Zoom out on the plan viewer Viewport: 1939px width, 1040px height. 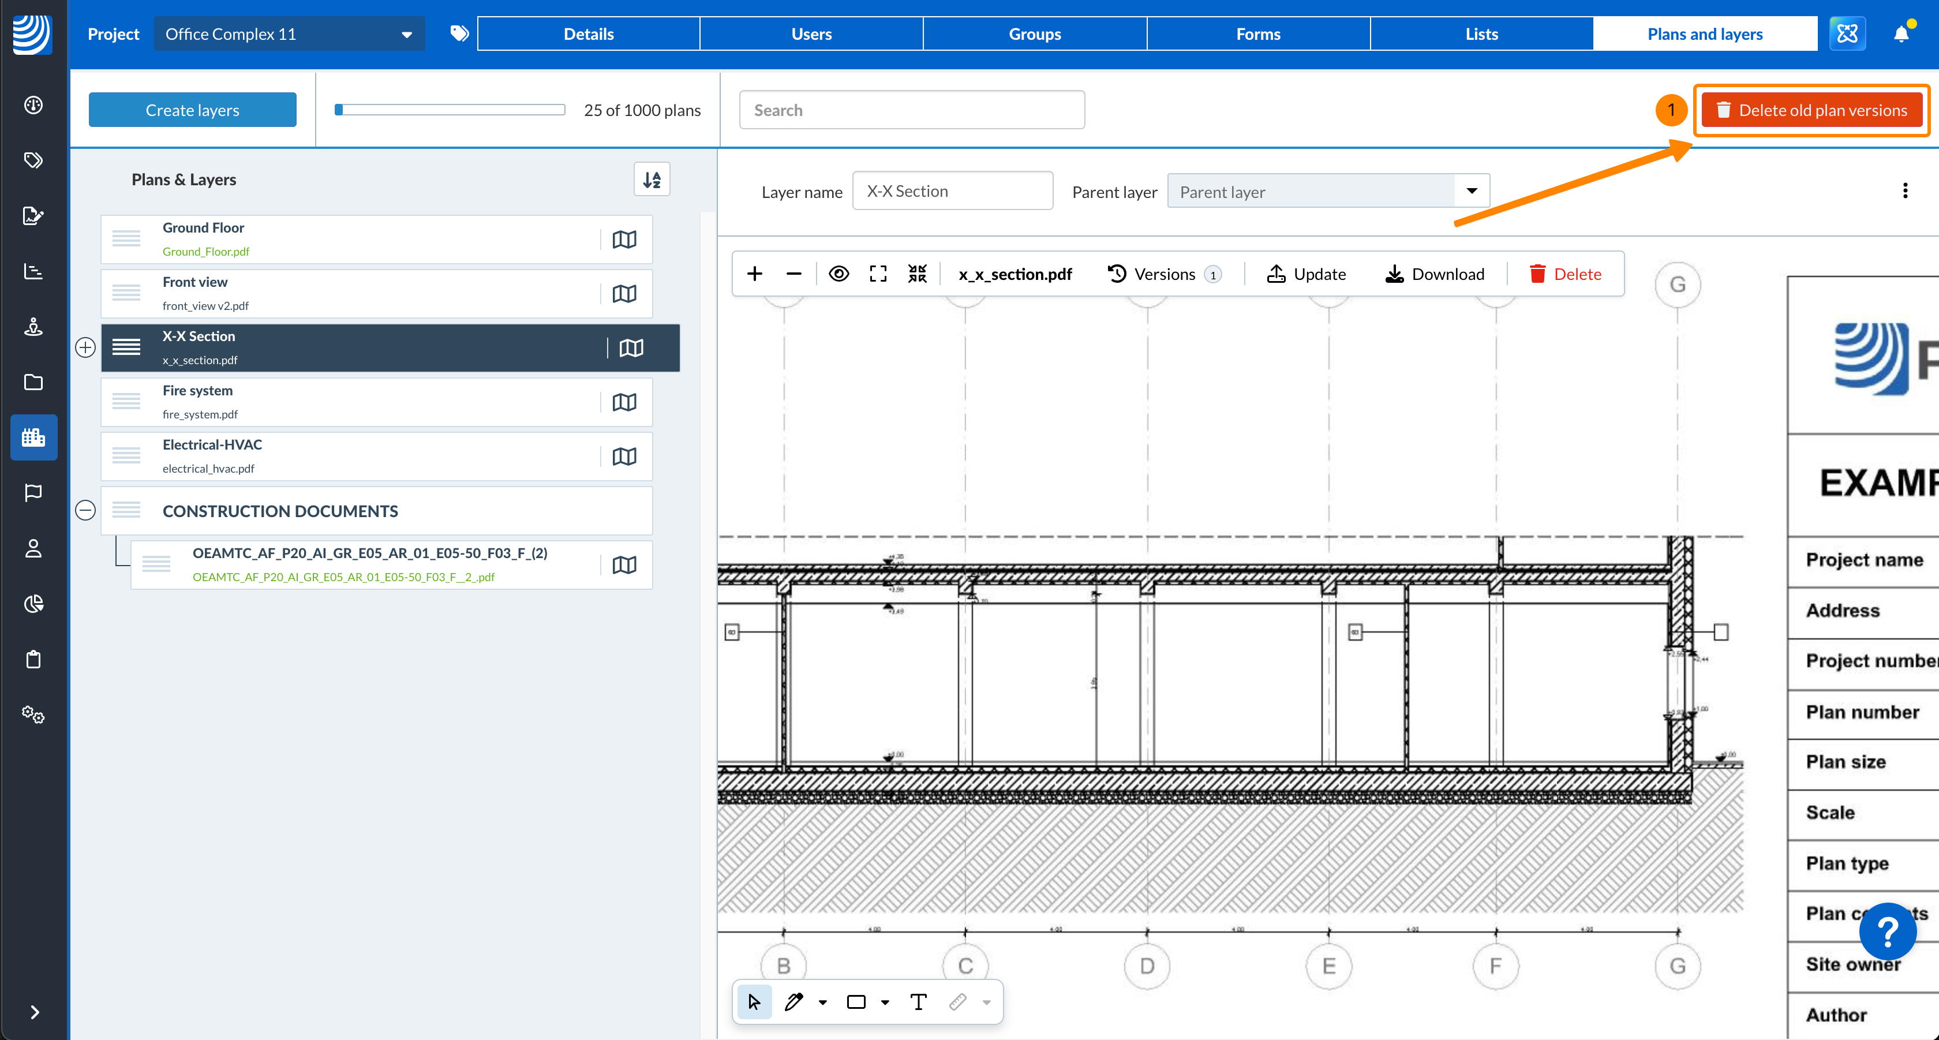tap(793, 274)
